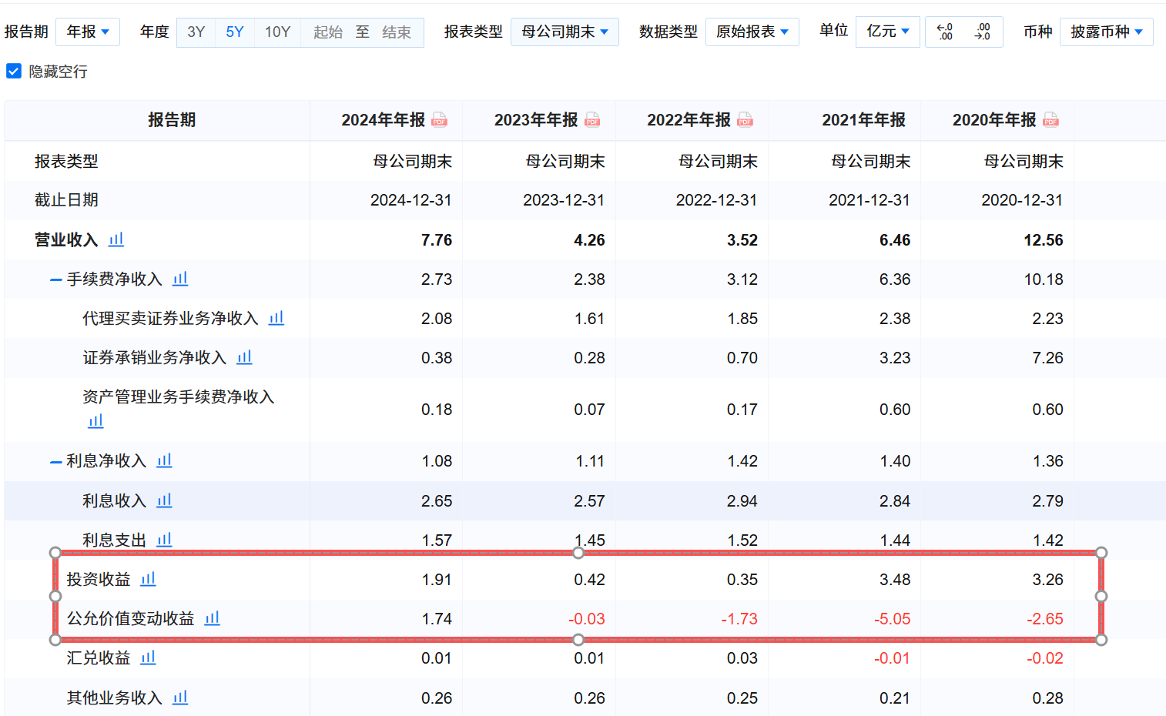Click the 起始 date input field
The height and width of the screenshot is (716, 1166).
point(327,32)
